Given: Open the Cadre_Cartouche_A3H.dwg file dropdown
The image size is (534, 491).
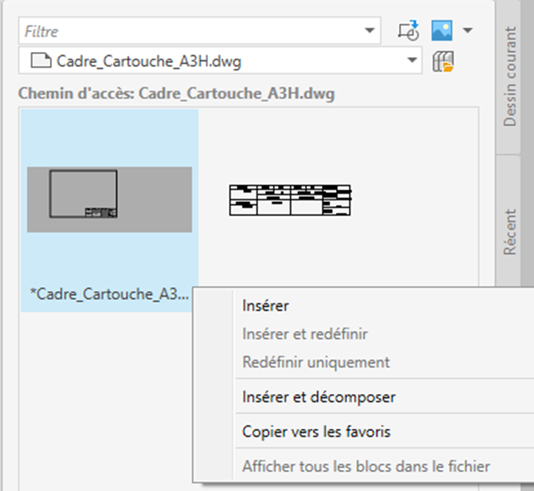Looking at the screenshot, I should tap(412, 60).
